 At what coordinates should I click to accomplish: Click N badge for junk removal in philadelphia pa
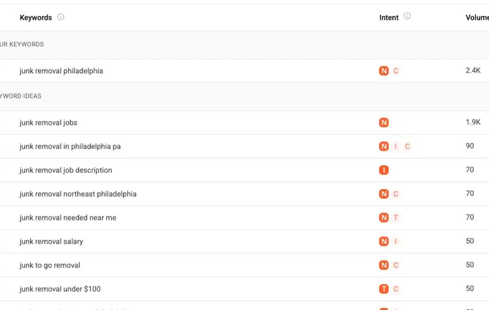384,146
